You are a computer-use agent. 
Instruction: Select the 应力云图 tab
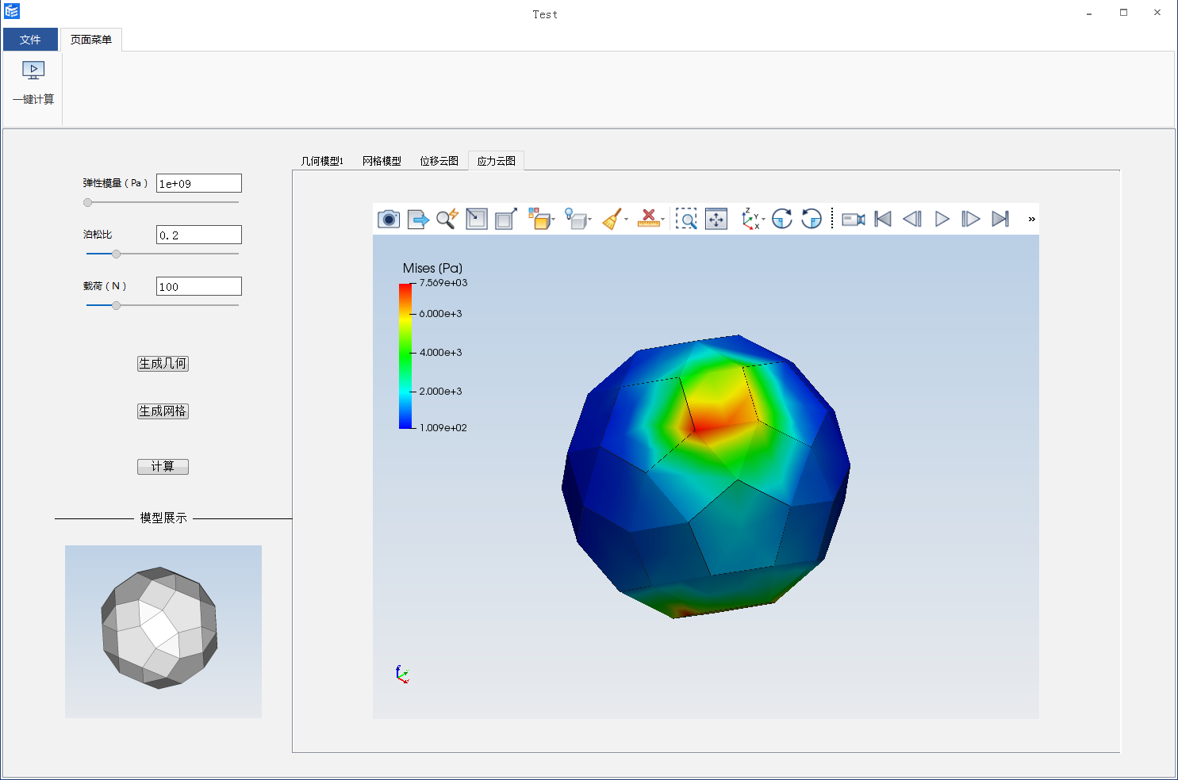(497, 161)
